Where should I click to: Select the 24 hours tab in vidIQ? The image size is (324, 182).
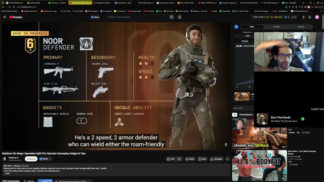point(245,41)
